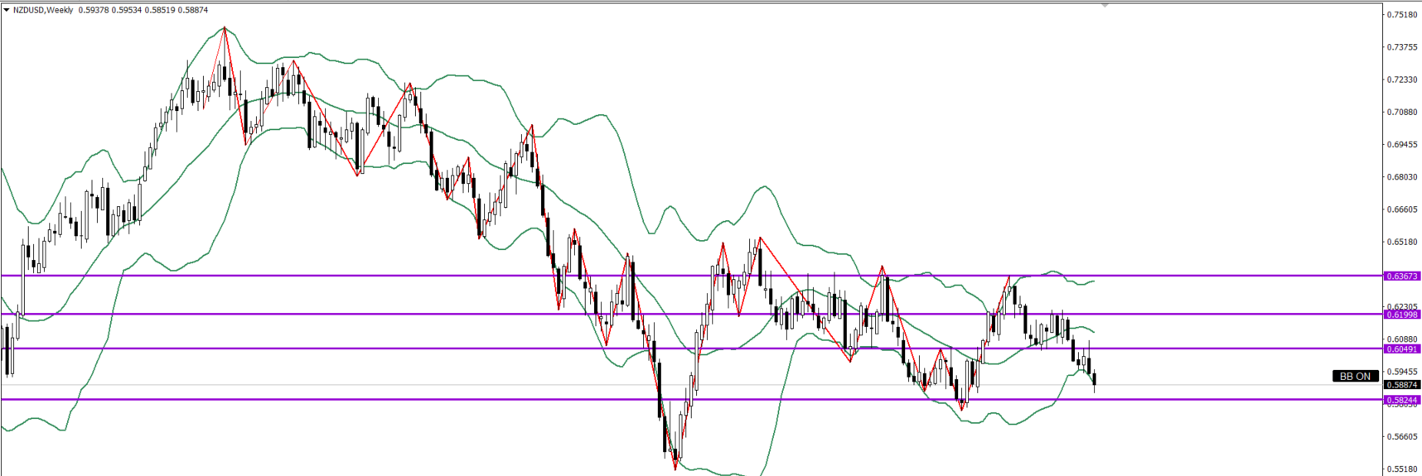Open the dropdown arrow beside NZDUSD,Weekly
Image resolution: width=1422 pixels, height=476 pixels.
click(7, 10)
